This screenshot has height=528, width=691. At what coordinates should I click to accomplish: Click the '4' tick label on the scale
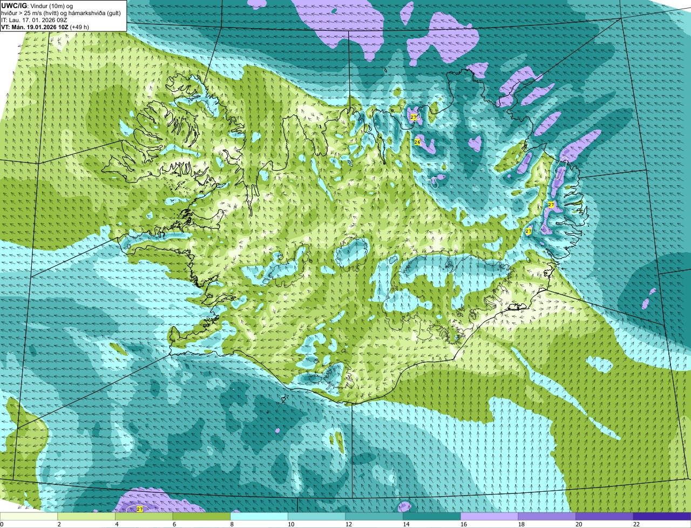(117, 524)
